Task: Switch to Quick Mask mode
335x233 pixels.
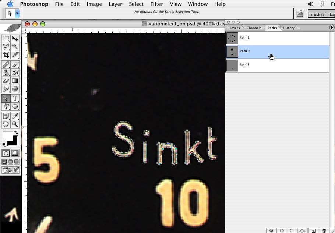Action: 15,153
